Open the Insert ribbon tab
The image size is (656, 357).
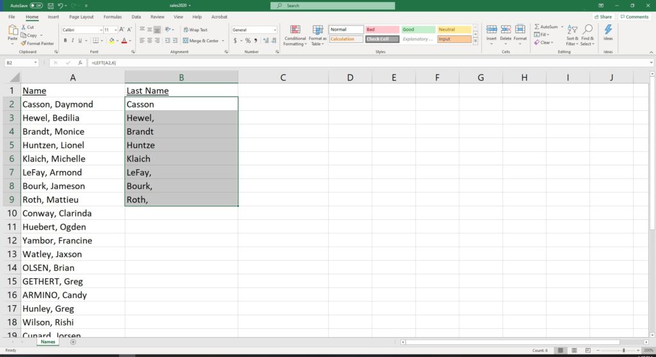coord(53,17)
